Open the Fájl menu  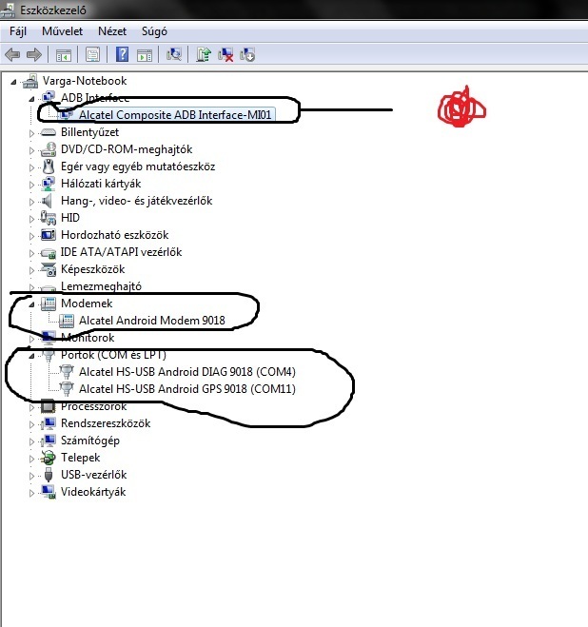point(18,31)
